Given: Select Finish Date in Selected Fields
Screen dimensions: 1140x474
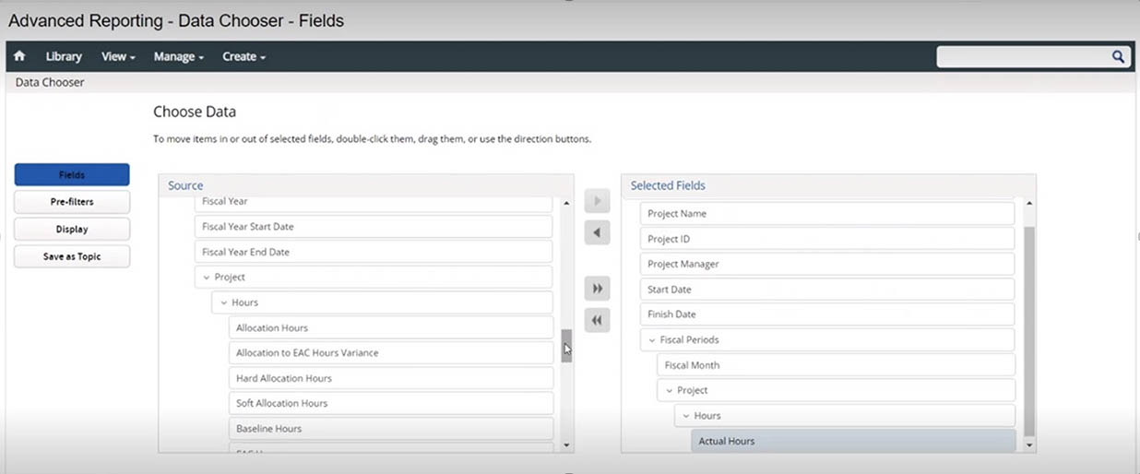Looking at the screenshot, I should coord(827,314).
